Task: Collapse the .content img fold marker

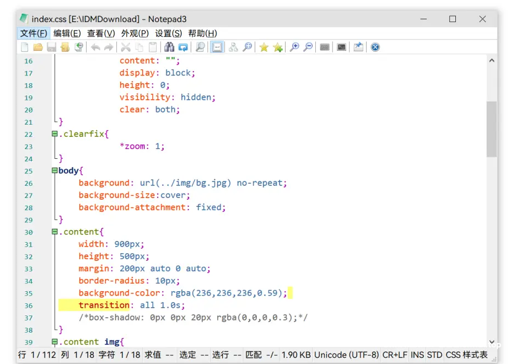Action: (55, 341)
